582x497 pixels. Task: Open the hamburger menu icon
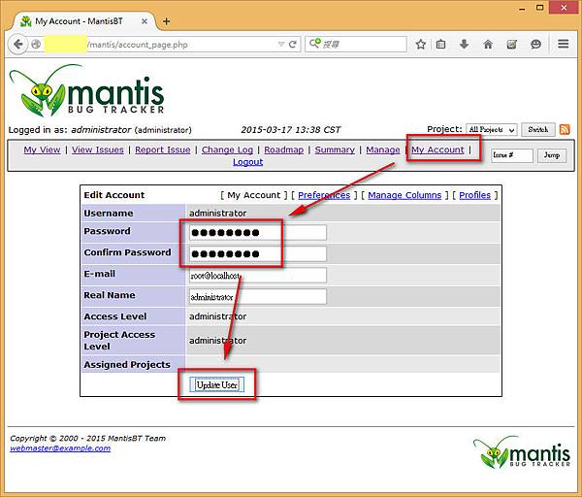[x=563, y=45]
